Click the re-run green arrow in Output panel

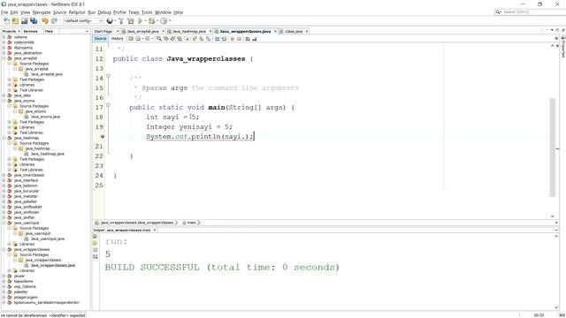point(96,237)
